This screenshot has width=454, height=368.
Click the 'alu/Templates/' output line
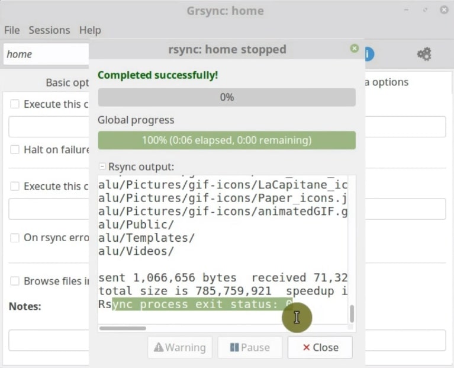(146, 238)
